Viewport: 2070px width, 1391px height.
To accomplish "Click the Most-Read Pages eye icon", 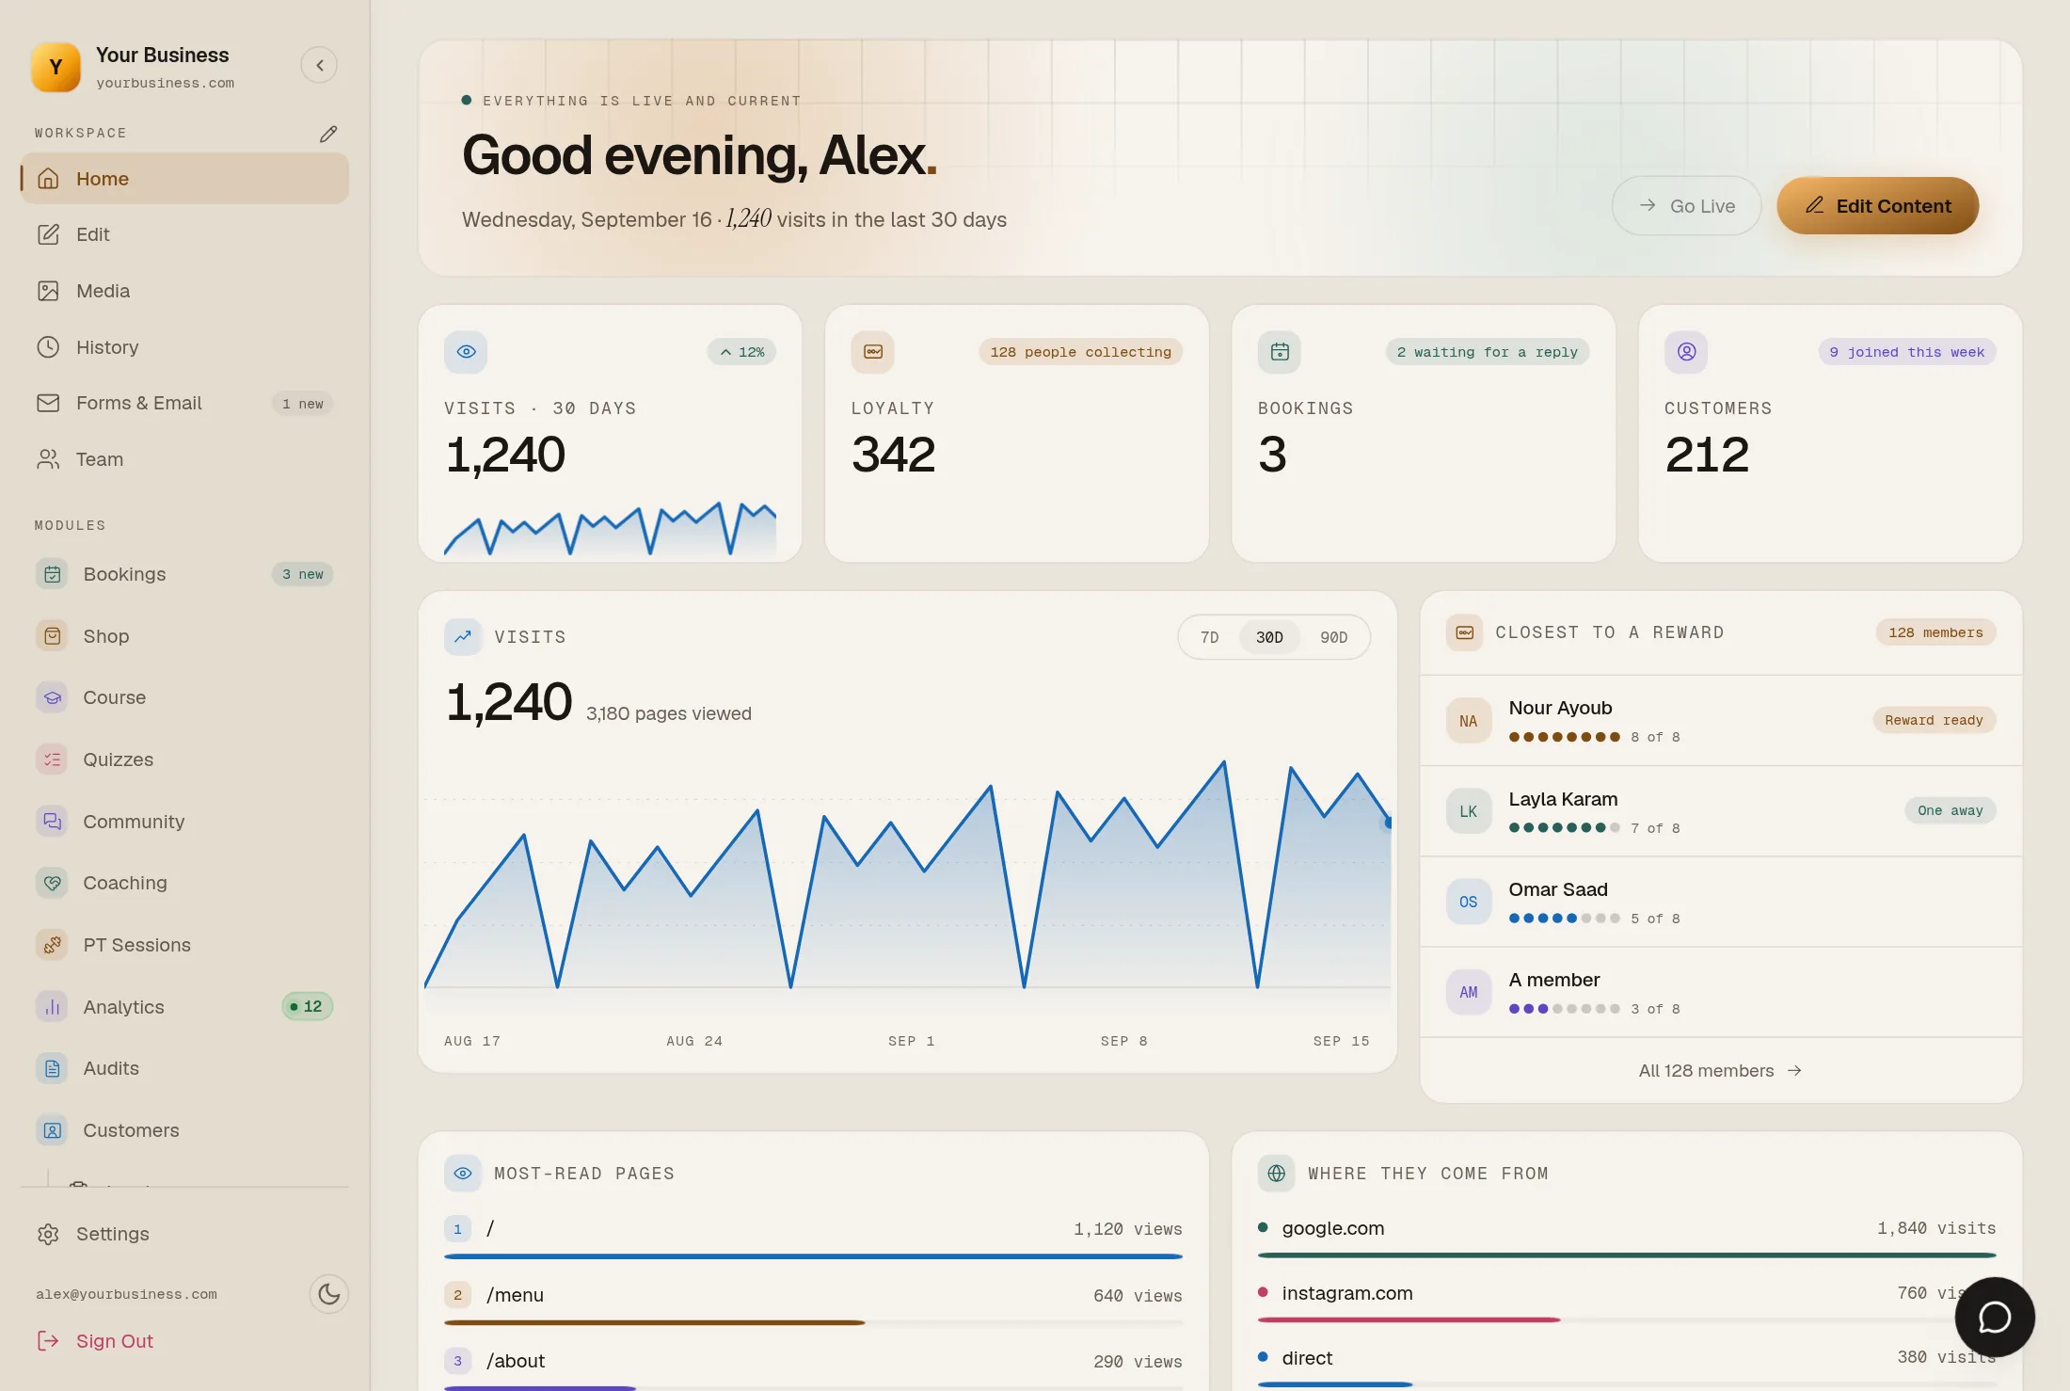I will [463, 1174].
